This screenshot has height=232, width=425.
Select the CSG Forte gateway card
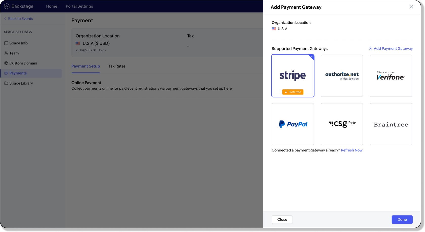[x=342, y=124]
